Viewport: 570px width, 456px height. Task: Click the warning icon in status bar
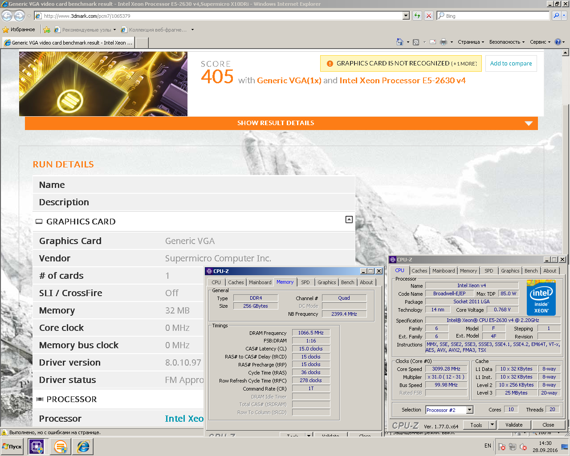click(x=4, y=432)
